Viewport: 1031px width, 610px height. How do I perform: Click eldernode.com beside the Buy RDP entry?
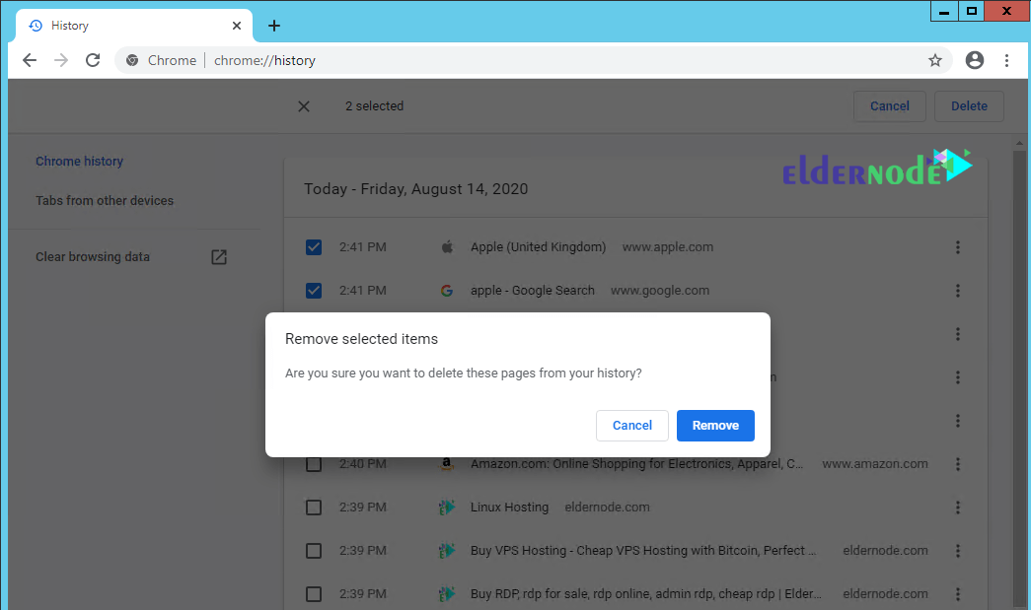pyautogui.click(x=886, y=593)
